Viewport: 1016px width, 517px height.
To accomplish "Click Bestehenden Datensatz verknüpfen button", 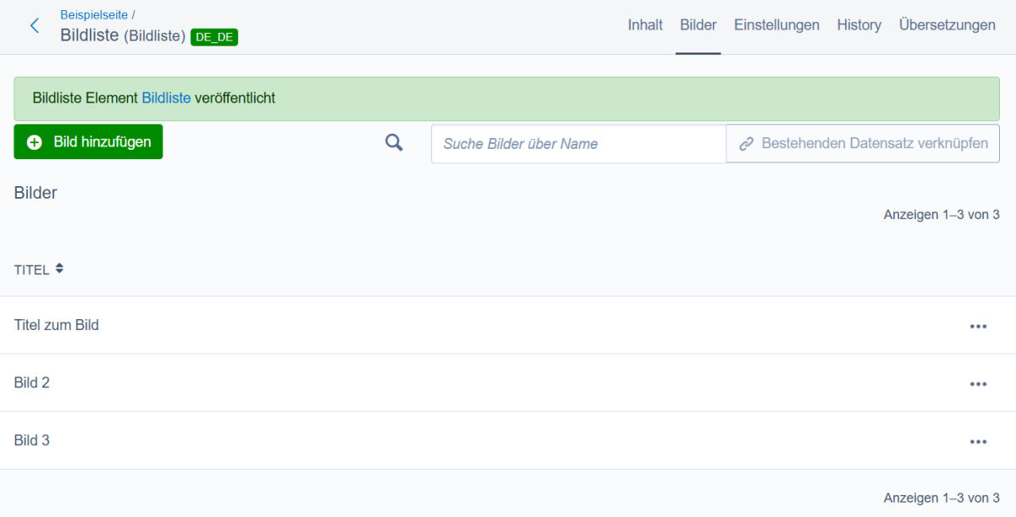I will [x=863, y=144].
